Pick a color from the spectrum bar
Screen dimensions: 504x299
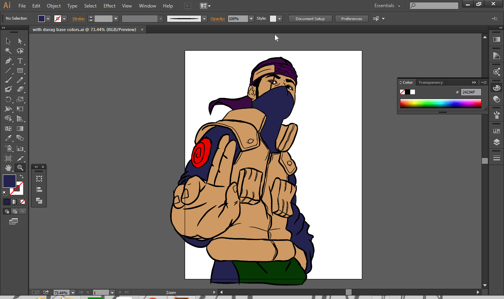point(440,103)
